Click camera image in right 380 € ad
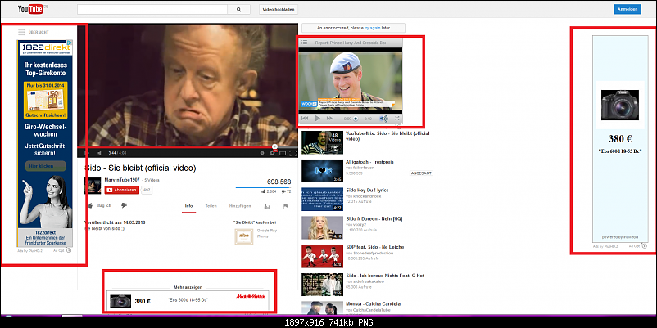This screenshot has width=657, height=328. 620,105
